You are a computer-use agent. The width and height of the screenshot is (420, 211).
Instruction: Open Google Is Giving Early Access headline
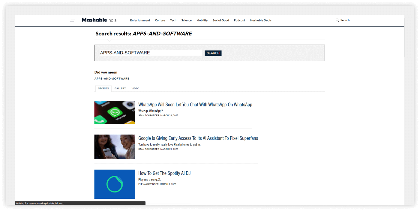coord(198,138)
